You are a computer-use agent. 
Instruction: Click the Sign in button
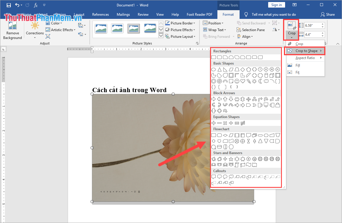[276, 5]
